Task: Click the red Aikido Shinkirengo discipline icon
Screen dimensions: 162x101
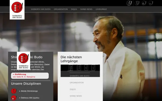Action: point(14,91)
